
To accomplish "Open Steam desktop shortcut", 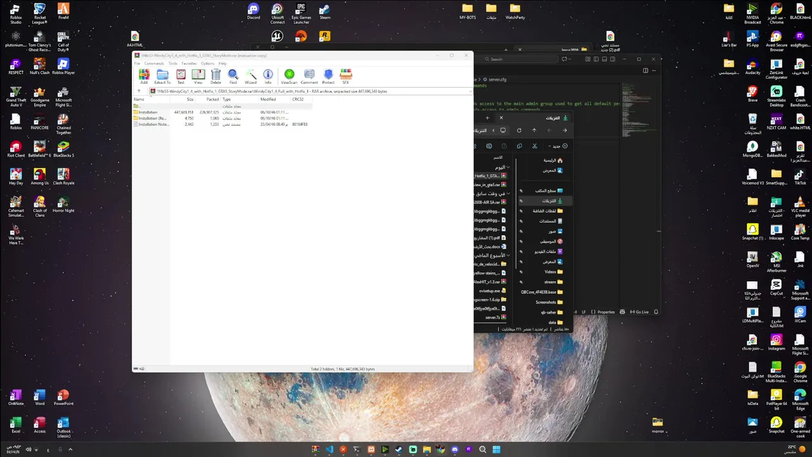I will (325, 12).
